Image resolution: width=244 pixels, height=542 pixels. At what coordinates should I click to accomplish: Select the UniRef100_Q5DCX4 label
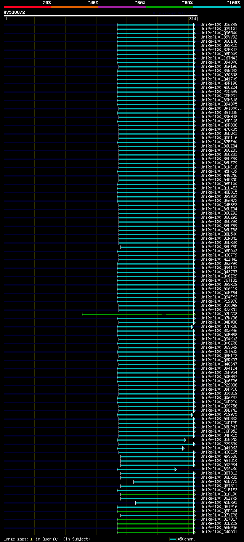point(219,511)
